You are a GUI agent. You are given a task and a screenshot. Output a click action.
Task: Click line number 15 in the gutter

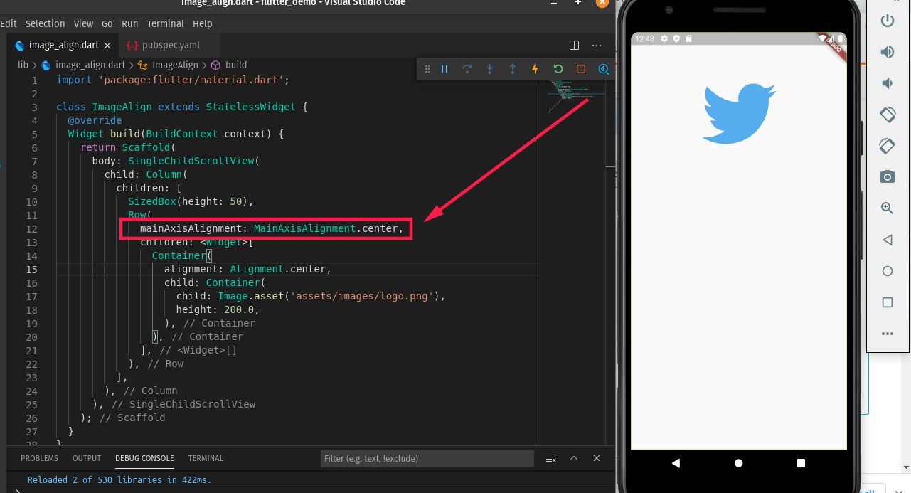point(31,269)
